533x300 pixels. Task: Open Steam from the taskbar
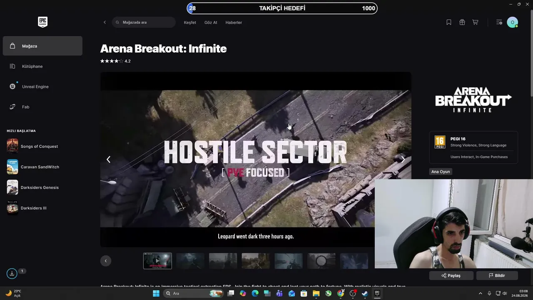tap(365, 293)
